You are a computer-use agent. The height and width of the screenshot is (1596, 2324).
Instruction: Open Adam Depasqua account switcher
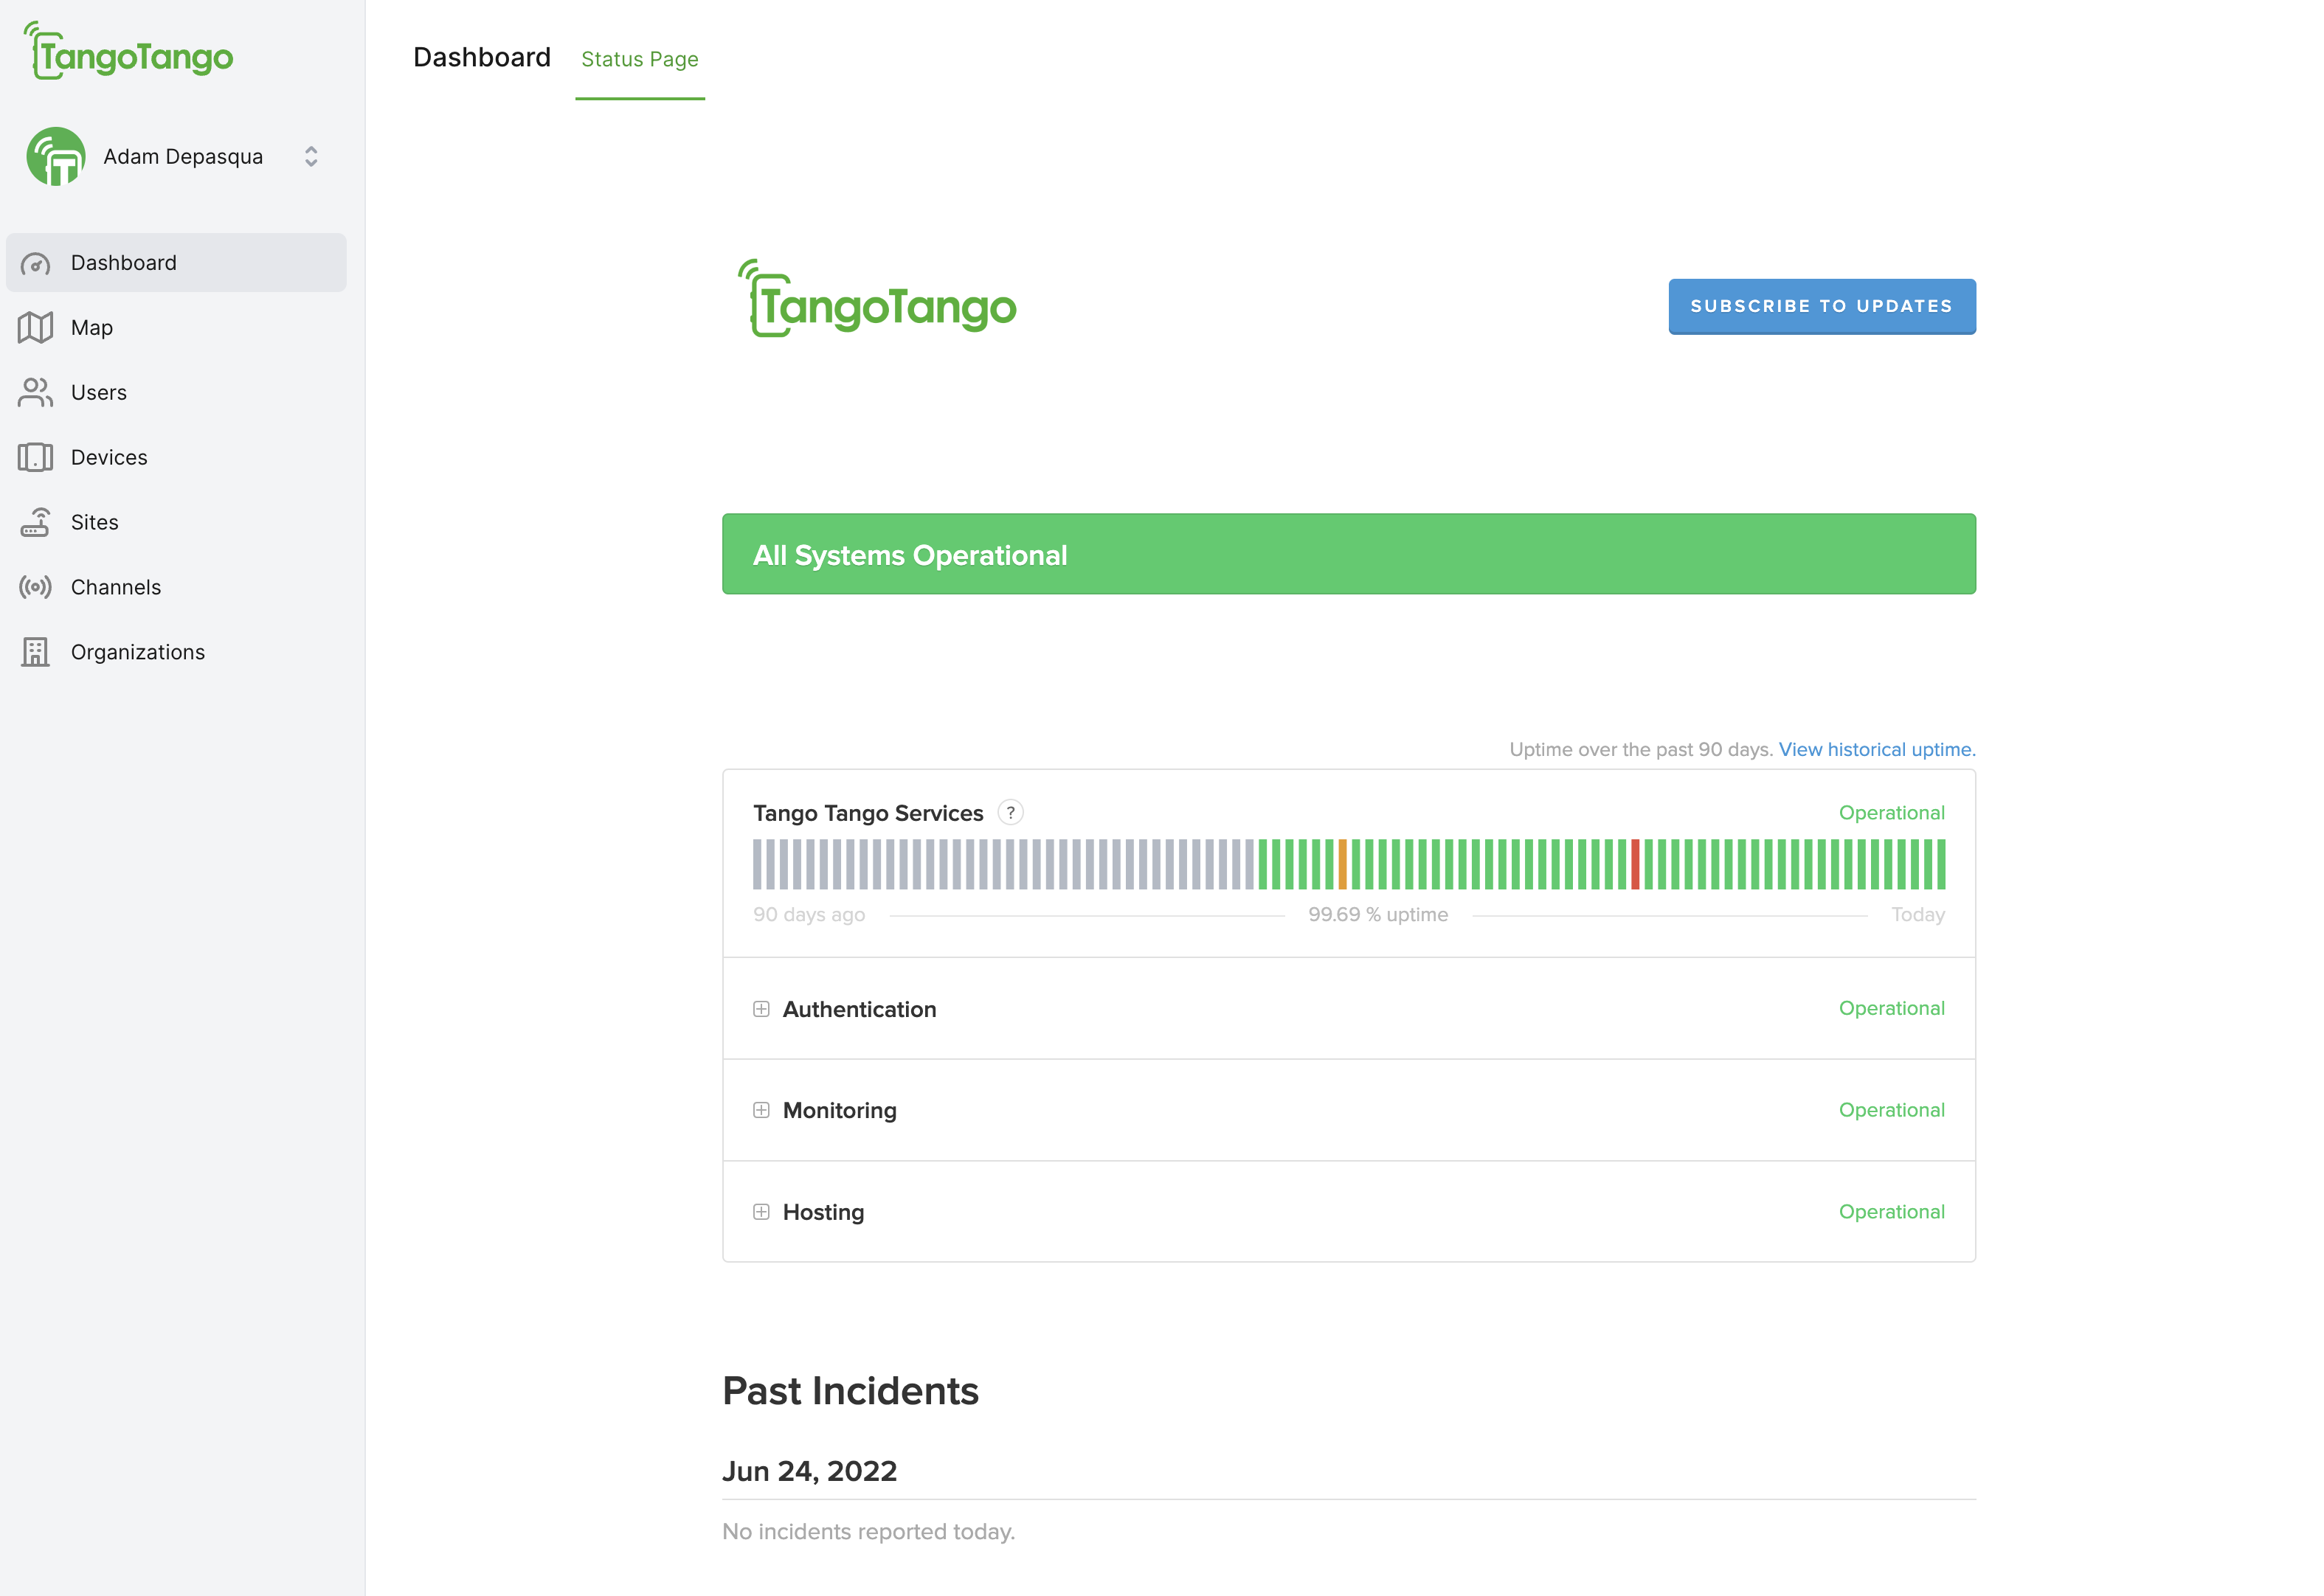pos(310,157)
